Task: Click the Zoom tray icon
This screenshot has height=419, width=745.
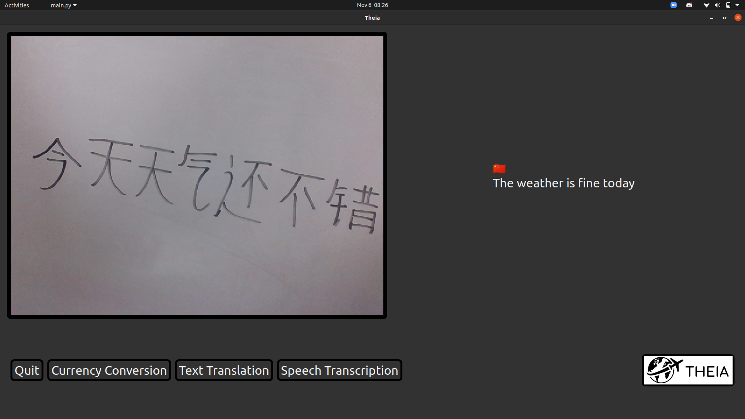Action: coord(674,5)
